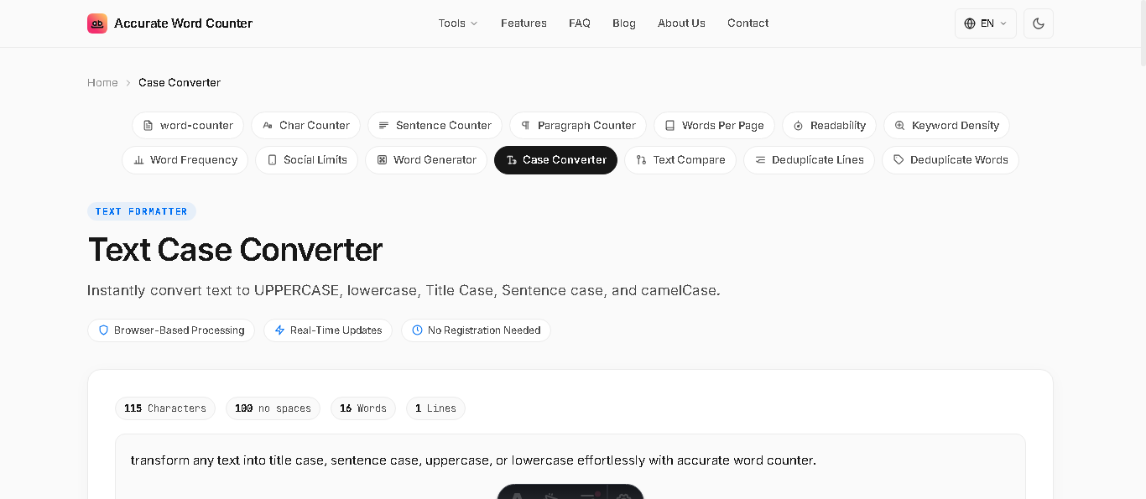Image resolution: width=1146 pixels, height=499 pixels.
Task: Open the Social Limits tool
Action: point(307,160)
